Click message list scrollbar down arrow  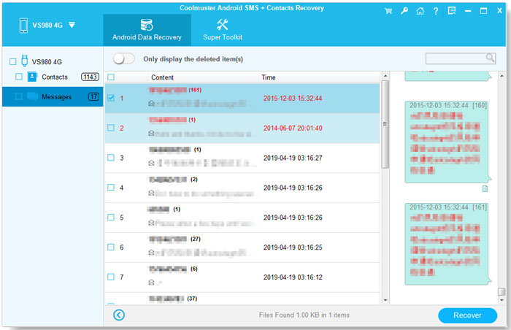(385, 300)
